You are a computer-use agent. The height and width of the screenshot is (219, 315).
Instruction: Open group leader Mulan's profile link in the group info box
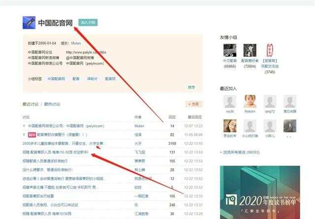point(76,43)
